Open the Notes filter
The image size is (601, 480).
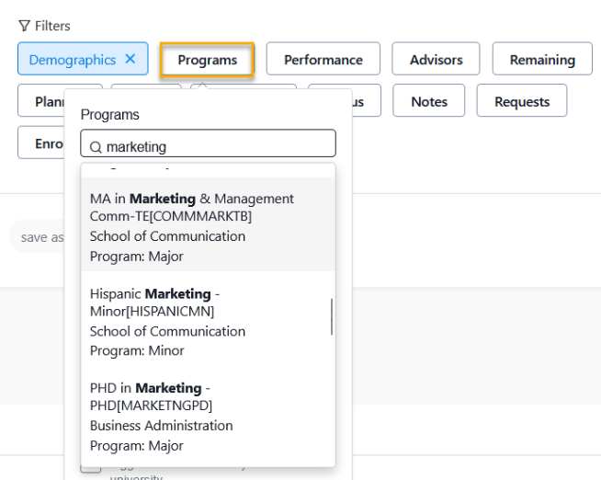428,101
